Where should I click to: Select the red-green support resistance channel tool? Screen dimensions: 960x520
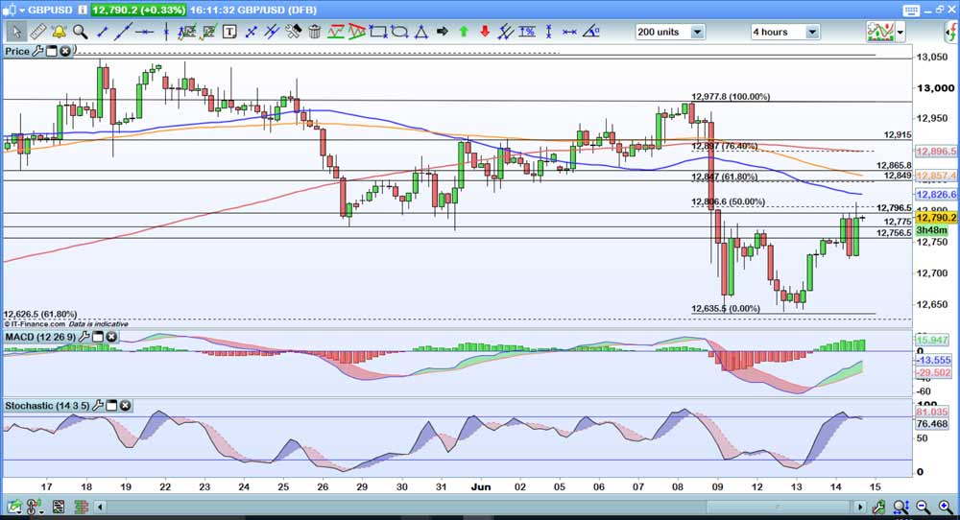point(335,32)
